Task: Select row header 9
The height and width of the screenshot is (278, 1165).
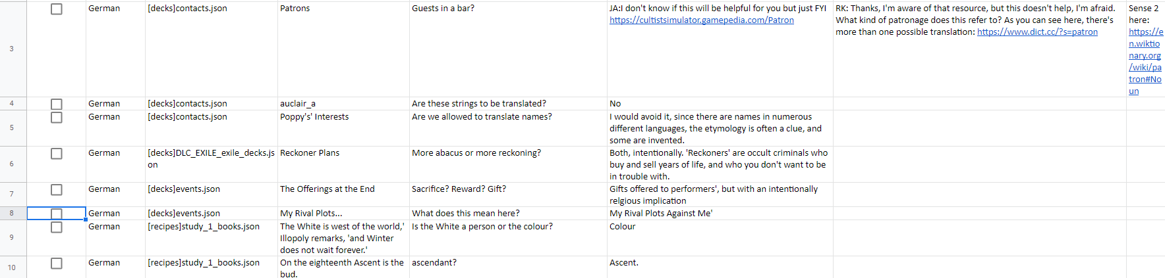Action: click(13, 238)
